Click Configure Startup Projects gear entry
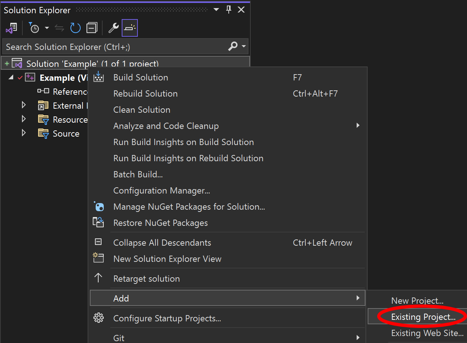Viewport: 467px width, 343px height. (167, 318)
